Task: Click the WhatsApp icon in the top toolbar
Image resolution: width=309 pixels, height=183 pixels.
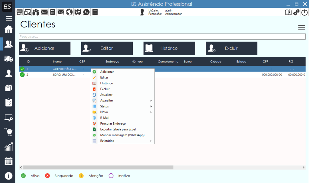Action: pyautogui.click(x=87, y=12)
